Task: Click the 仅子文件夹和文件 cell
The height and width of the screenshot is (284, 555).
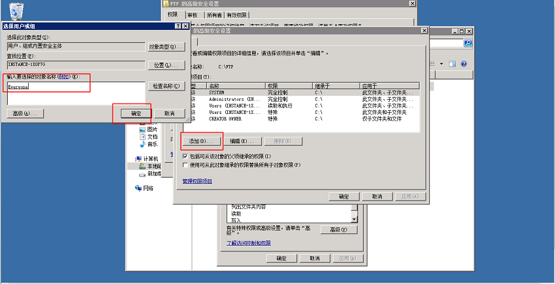Action: click(382, 119)
